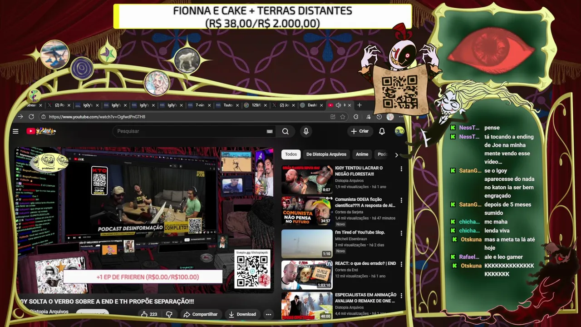Start voice search with the microphone icon

306,131
